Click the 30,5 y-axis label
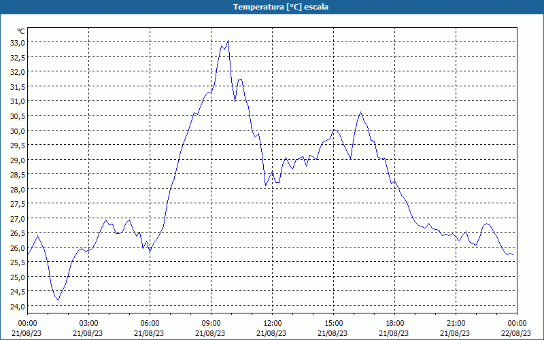The image size is (544, 340). [18, 116]
